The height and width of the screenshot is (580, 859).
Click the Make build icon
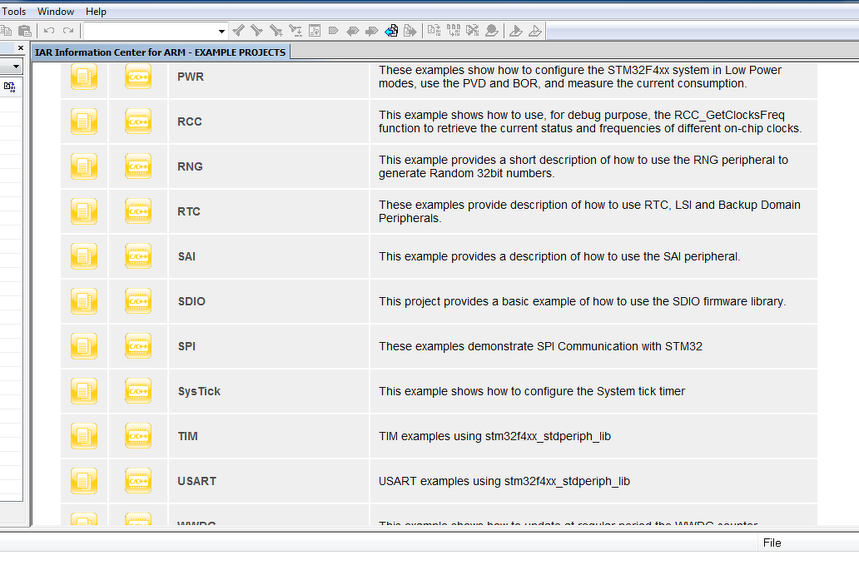pos(454,31)
